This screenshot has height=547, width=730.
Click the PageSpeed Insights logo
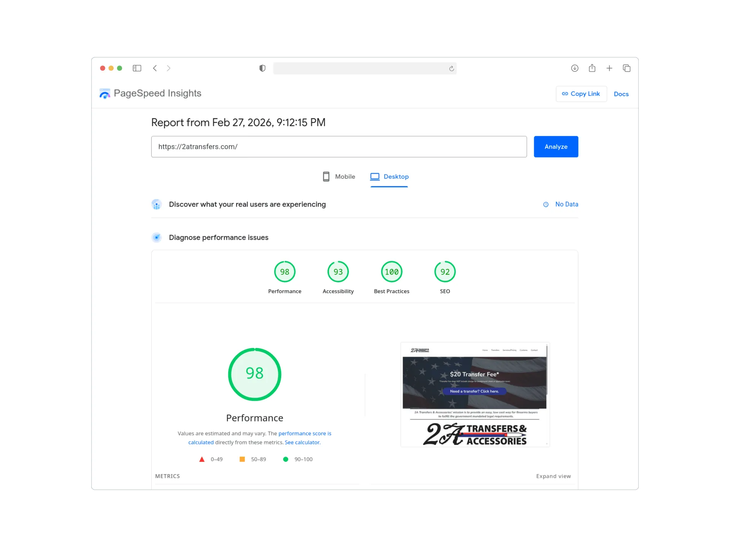pyautogui.click(x=105, y=93)
